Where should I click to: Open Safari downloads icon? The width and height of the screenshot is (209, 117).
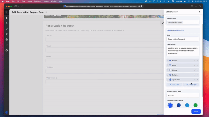click(x=192, y=6)
